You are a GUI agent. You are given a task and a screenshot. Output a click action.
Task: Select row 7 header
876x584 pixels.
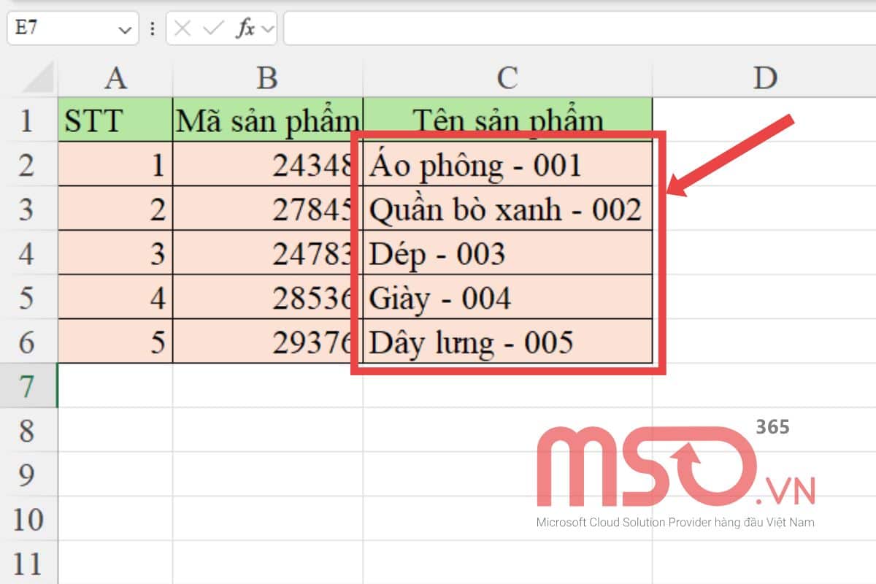click(x=28, y=386)
